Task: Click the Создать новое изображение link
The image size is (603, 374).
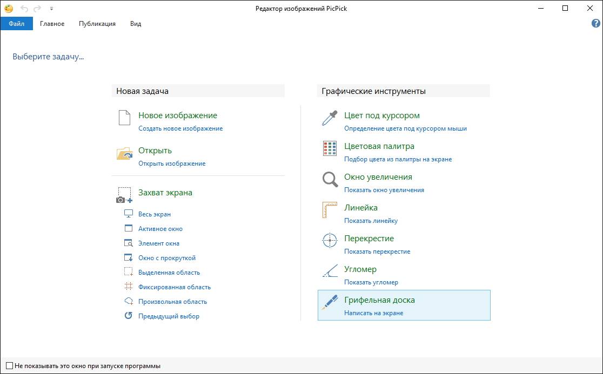Action: [180, 128]
